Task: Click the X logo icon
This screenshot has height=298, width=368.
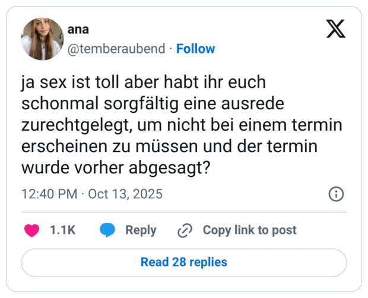Action: tap(335, 28)
